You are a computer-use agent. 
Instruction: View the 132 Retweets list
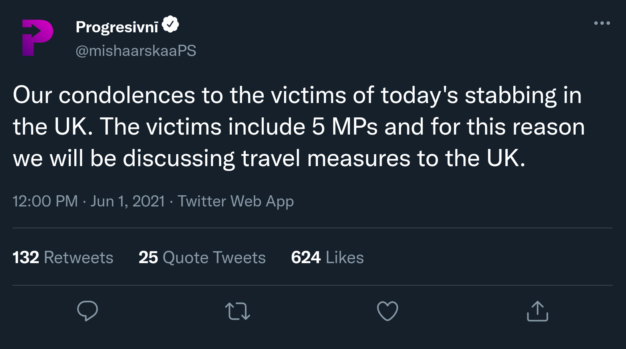63,258
